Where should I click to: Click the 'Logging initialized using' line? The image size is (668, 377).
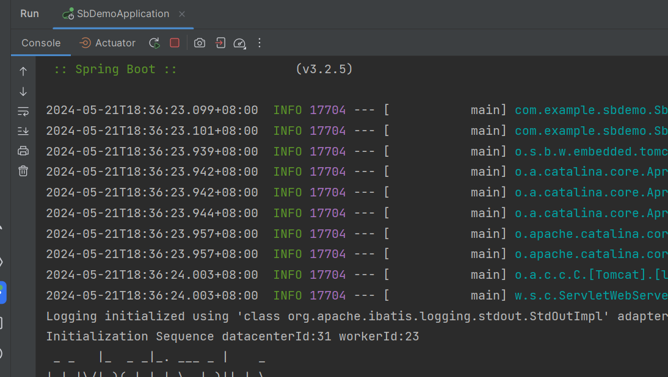point(357,316)
